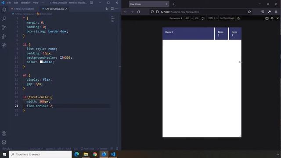Open the Run and Debug view
This screenshot has width=281, height=158.
pyautogui.click(x=4, y=36)
